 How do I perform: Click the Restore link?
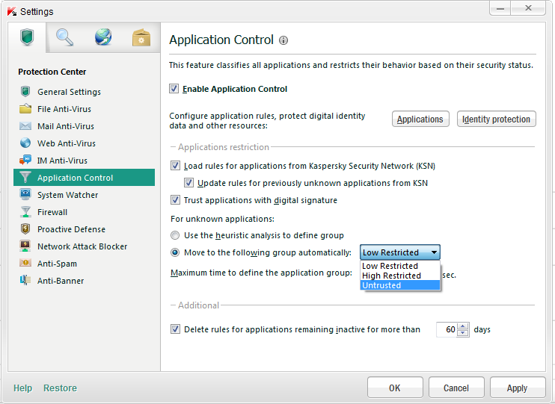(60, 388)
